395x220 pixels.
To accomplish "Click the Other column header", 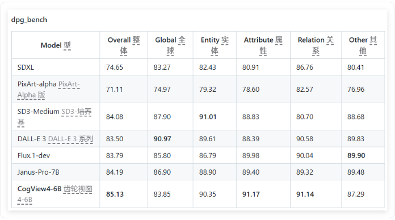I will 363,45.
